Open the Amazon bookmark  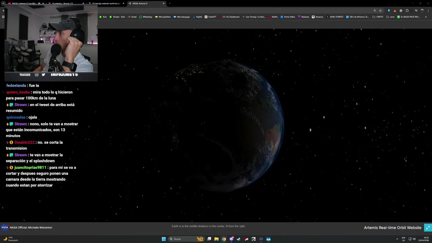(318, 17)
